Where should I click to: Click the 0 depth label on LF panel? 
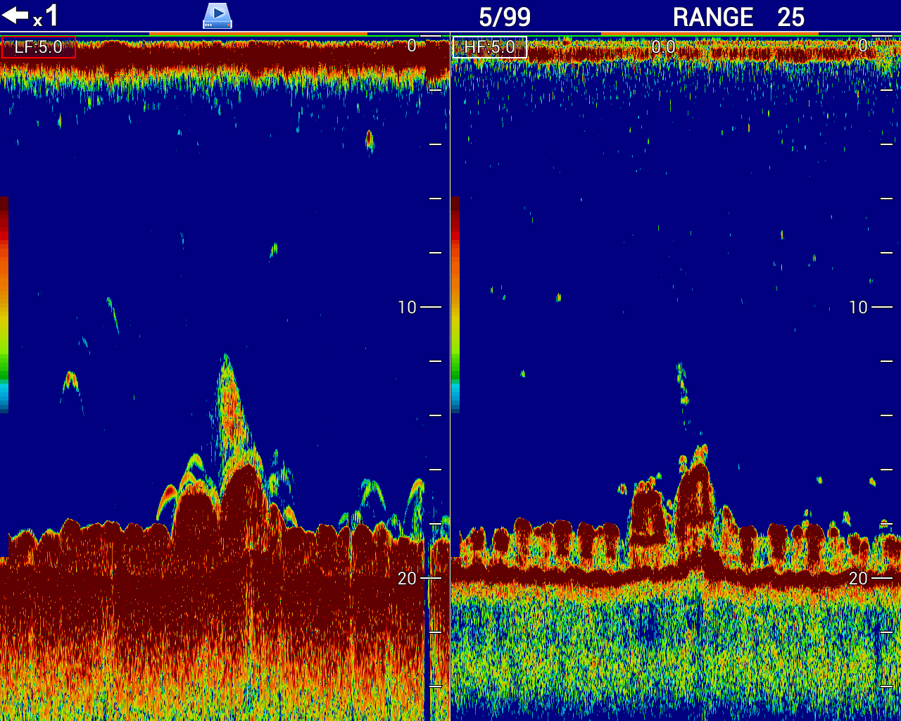(x=412, y=46)
